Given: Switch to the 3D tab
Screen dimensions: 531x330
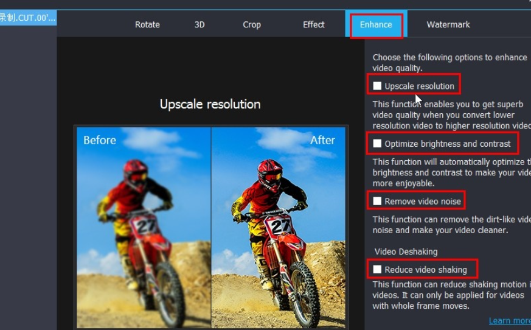Looking at the screenshot, I should (200, 24).
